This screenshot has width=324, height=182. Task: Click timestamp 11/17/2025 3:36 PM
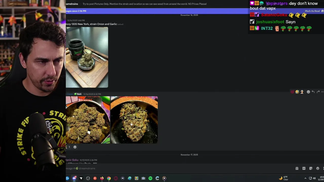pos(88,160)
